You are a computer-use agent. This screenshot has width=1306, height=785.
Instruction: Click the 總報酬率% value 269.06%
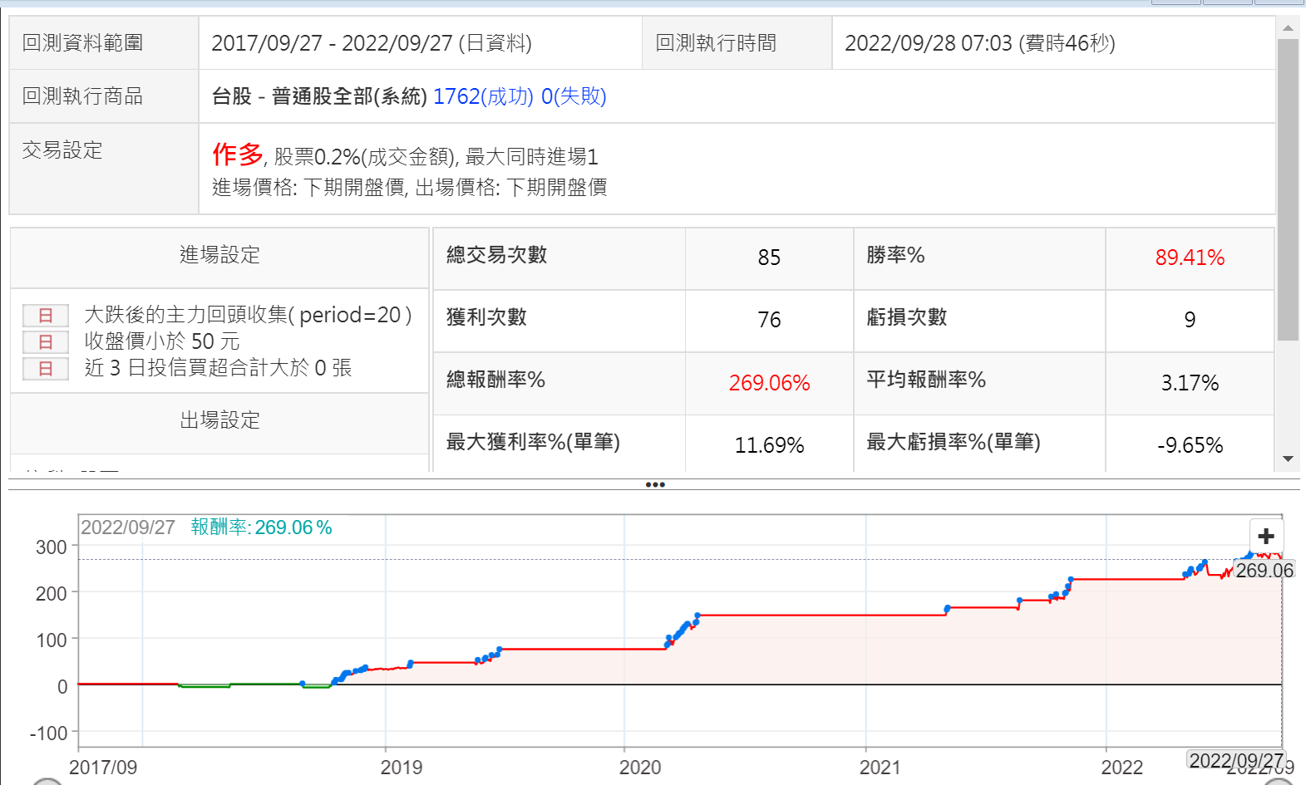coord(769,383)
